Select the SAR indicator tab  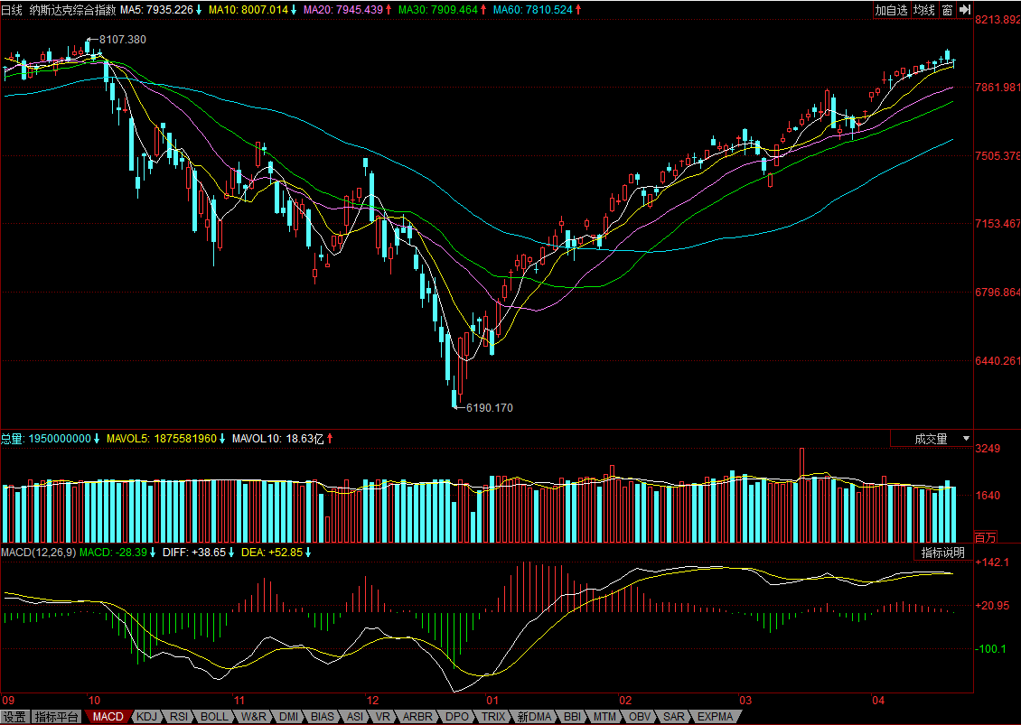(x=674, y=717)
